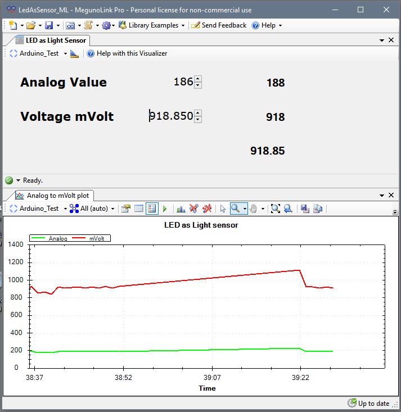Expand the scroll icon dropdown arrow
This screenshot has height=412, width=401.
(x=97, y=25)
